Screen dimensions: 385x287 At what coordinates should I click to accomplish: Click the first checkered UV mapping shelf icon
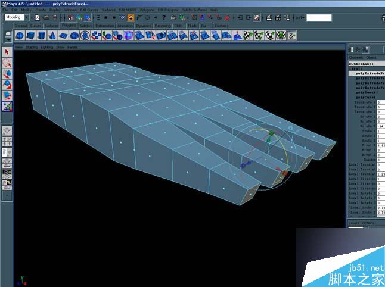(x=248, y=36)
